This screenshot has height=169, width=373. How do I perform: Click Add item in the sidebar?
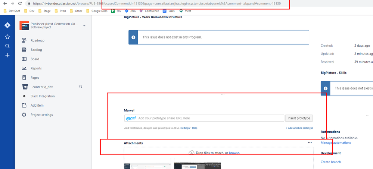tap(37, 105)
